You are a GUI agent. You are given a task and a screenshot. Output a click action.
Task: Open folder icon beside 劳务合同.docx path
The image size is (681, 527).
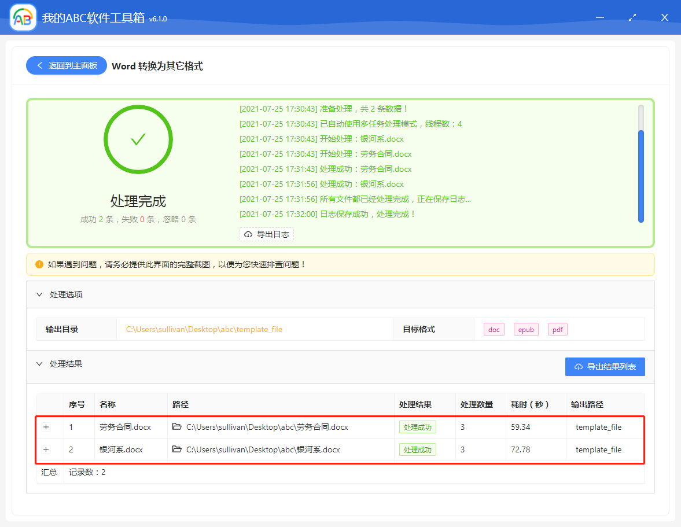coord(178,427)
